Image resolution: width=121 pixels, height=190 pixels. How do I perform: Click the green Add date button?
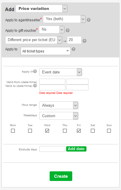pos(76,149)
